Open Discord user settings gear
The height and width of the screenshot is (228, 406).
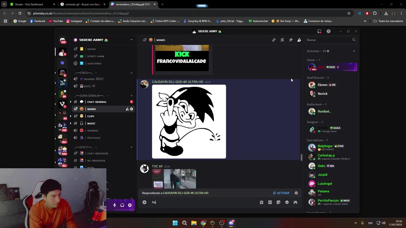pos(130,205)
